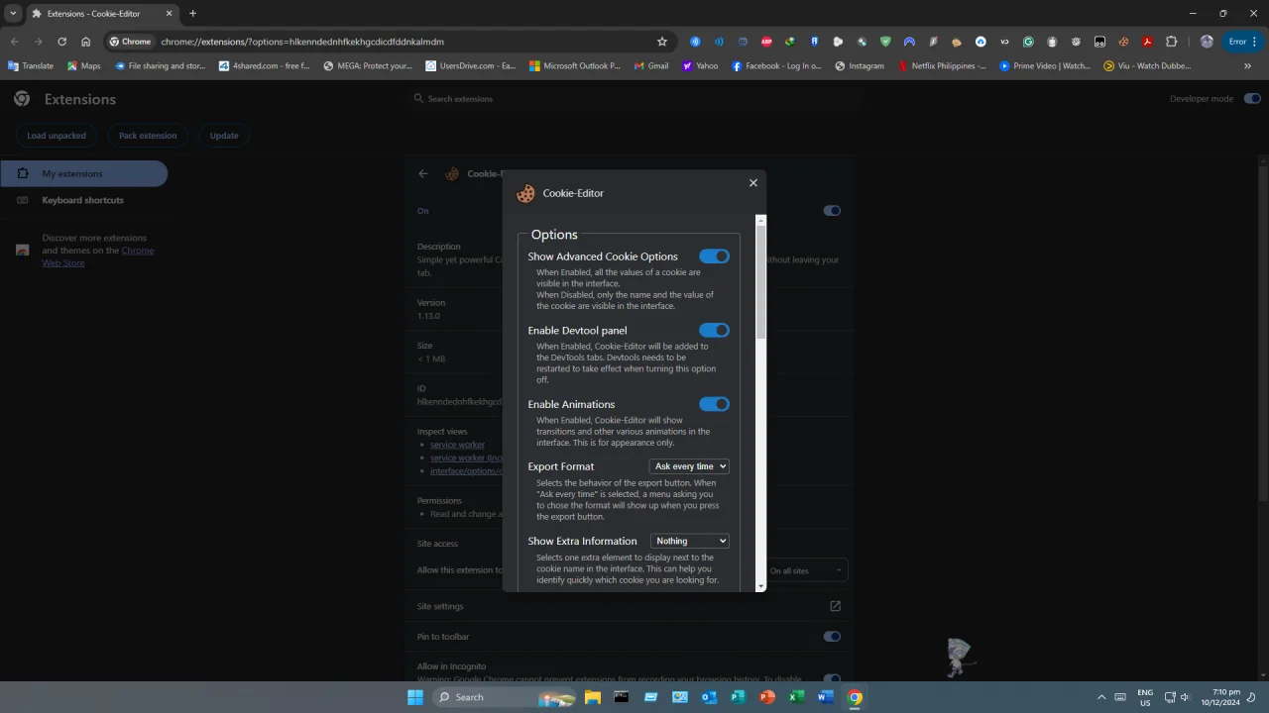Bookmark this page with the star icon

[x=662, y=42]
